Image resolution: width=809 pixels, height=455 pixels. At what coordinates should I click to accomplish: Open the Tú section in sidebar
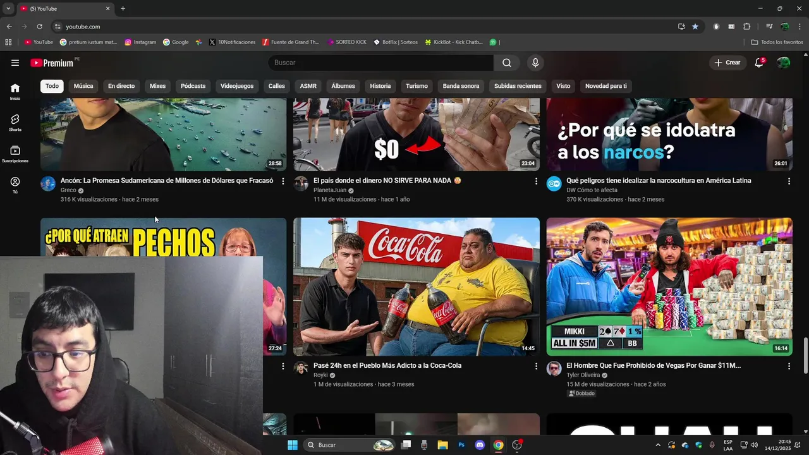(x=15, y=185)
